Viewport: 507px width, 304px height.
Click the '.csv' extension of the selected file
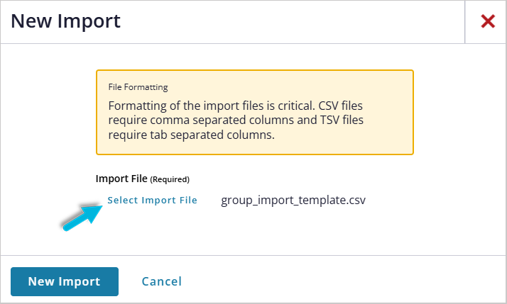[355, 201]
